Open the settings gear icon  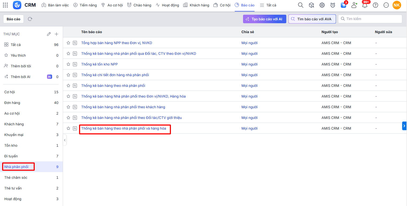[x=322, y=5]
